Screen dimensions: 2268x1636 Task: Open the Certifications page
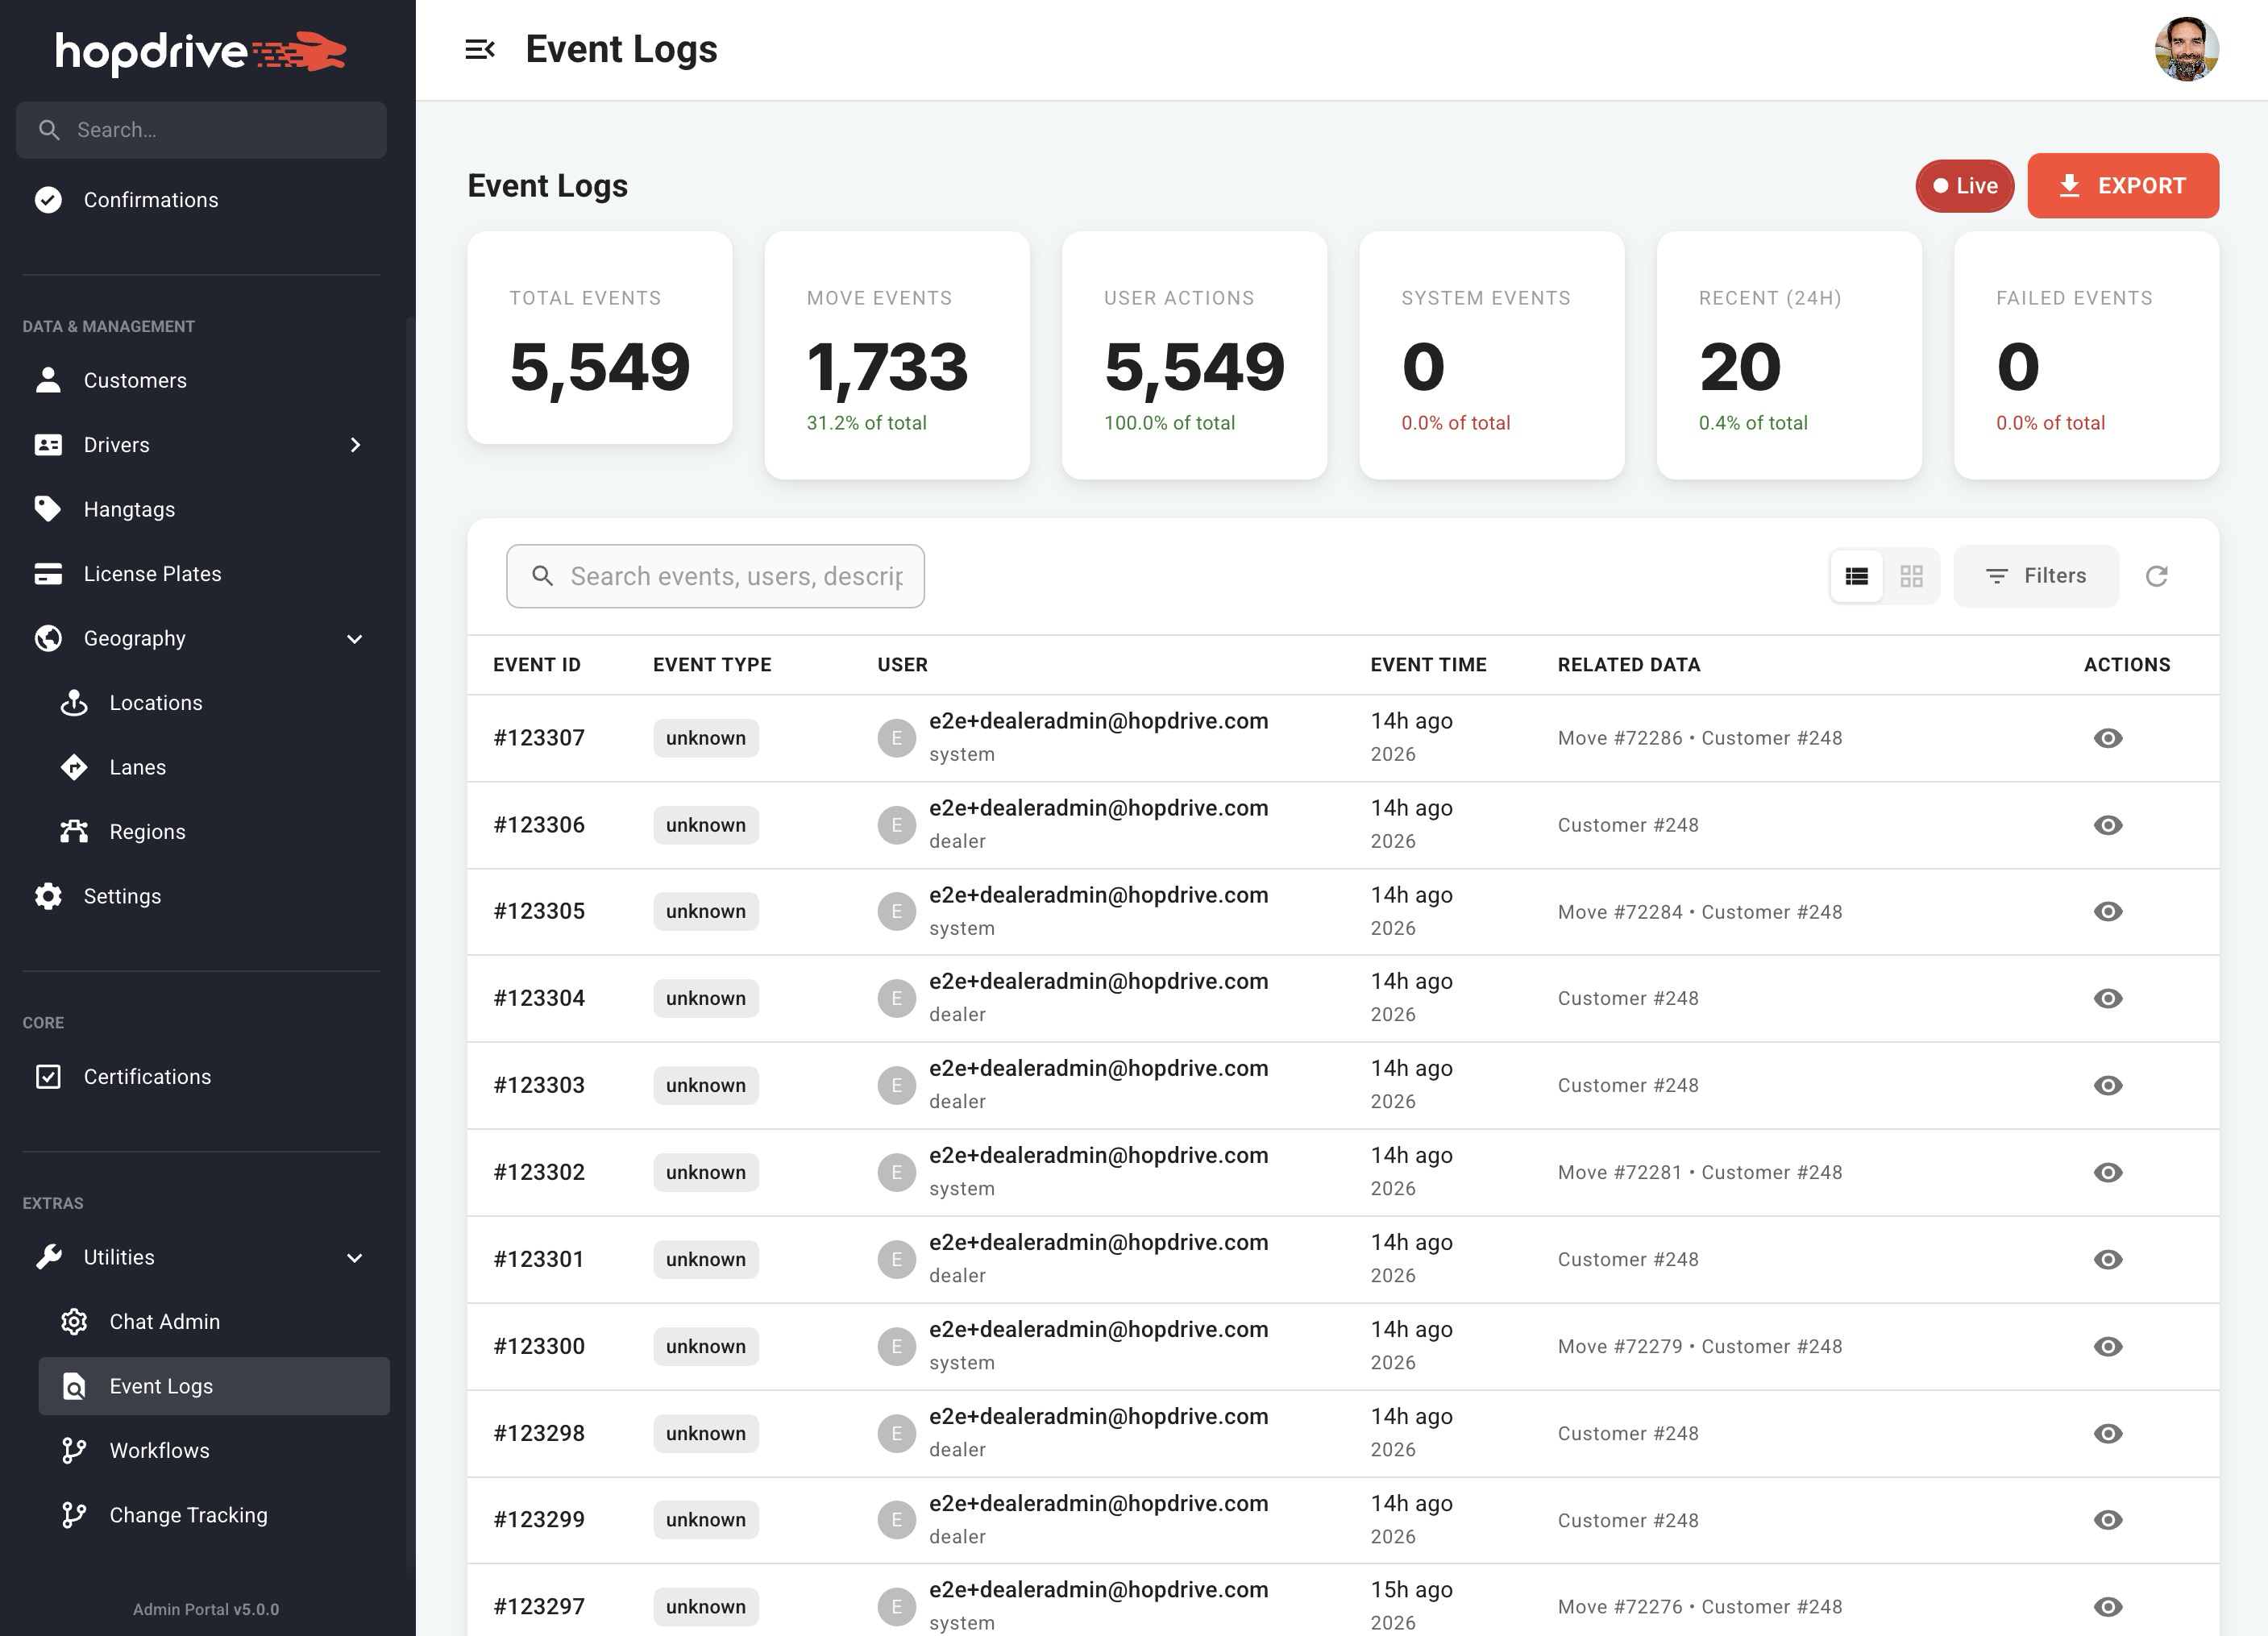click(x=146, y=1077)
